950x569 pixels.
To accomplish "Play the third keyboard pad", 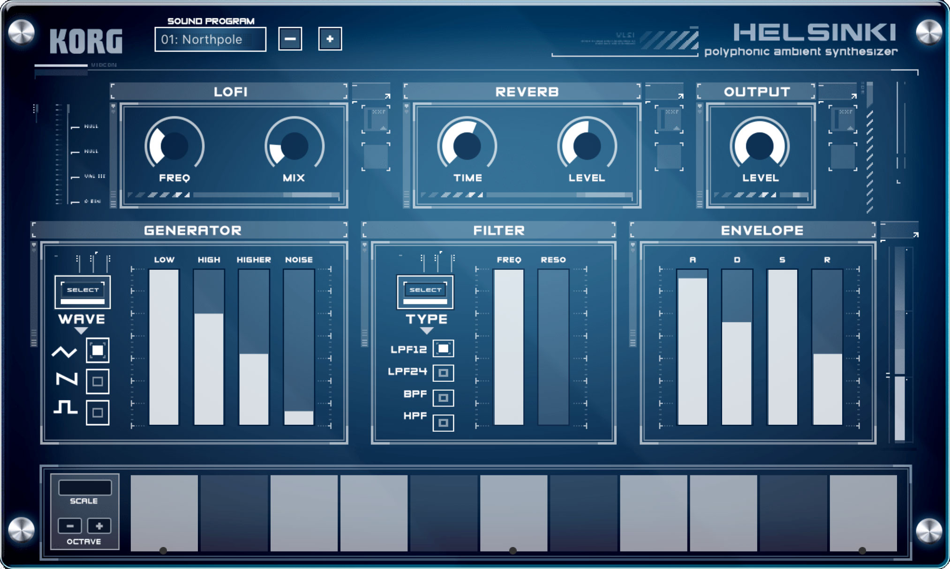I will coord(304,513).
